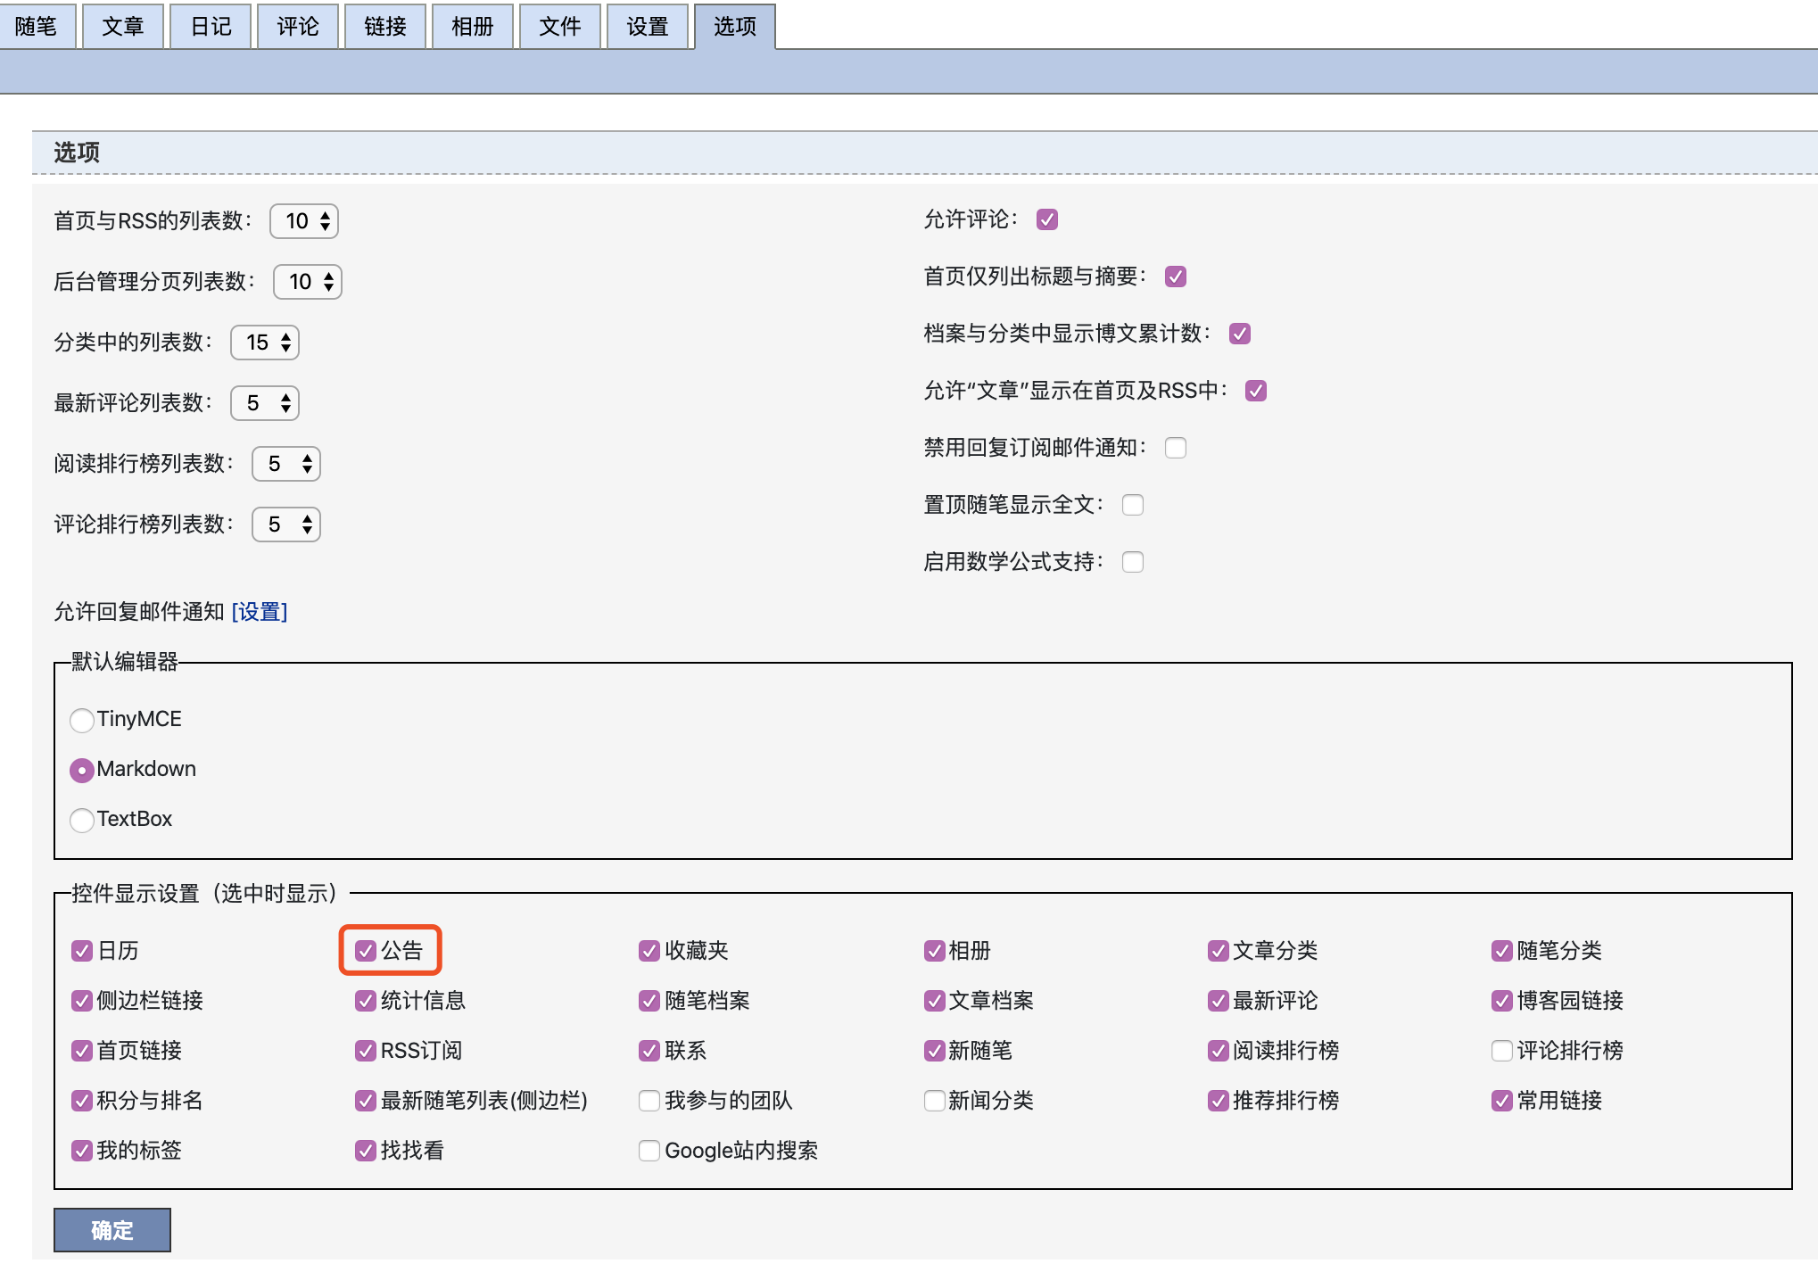The height and width of the screenshot is (1272, 1818).
Task: Check the Google站内搜索 checkbox
Action: (649, 1151)
